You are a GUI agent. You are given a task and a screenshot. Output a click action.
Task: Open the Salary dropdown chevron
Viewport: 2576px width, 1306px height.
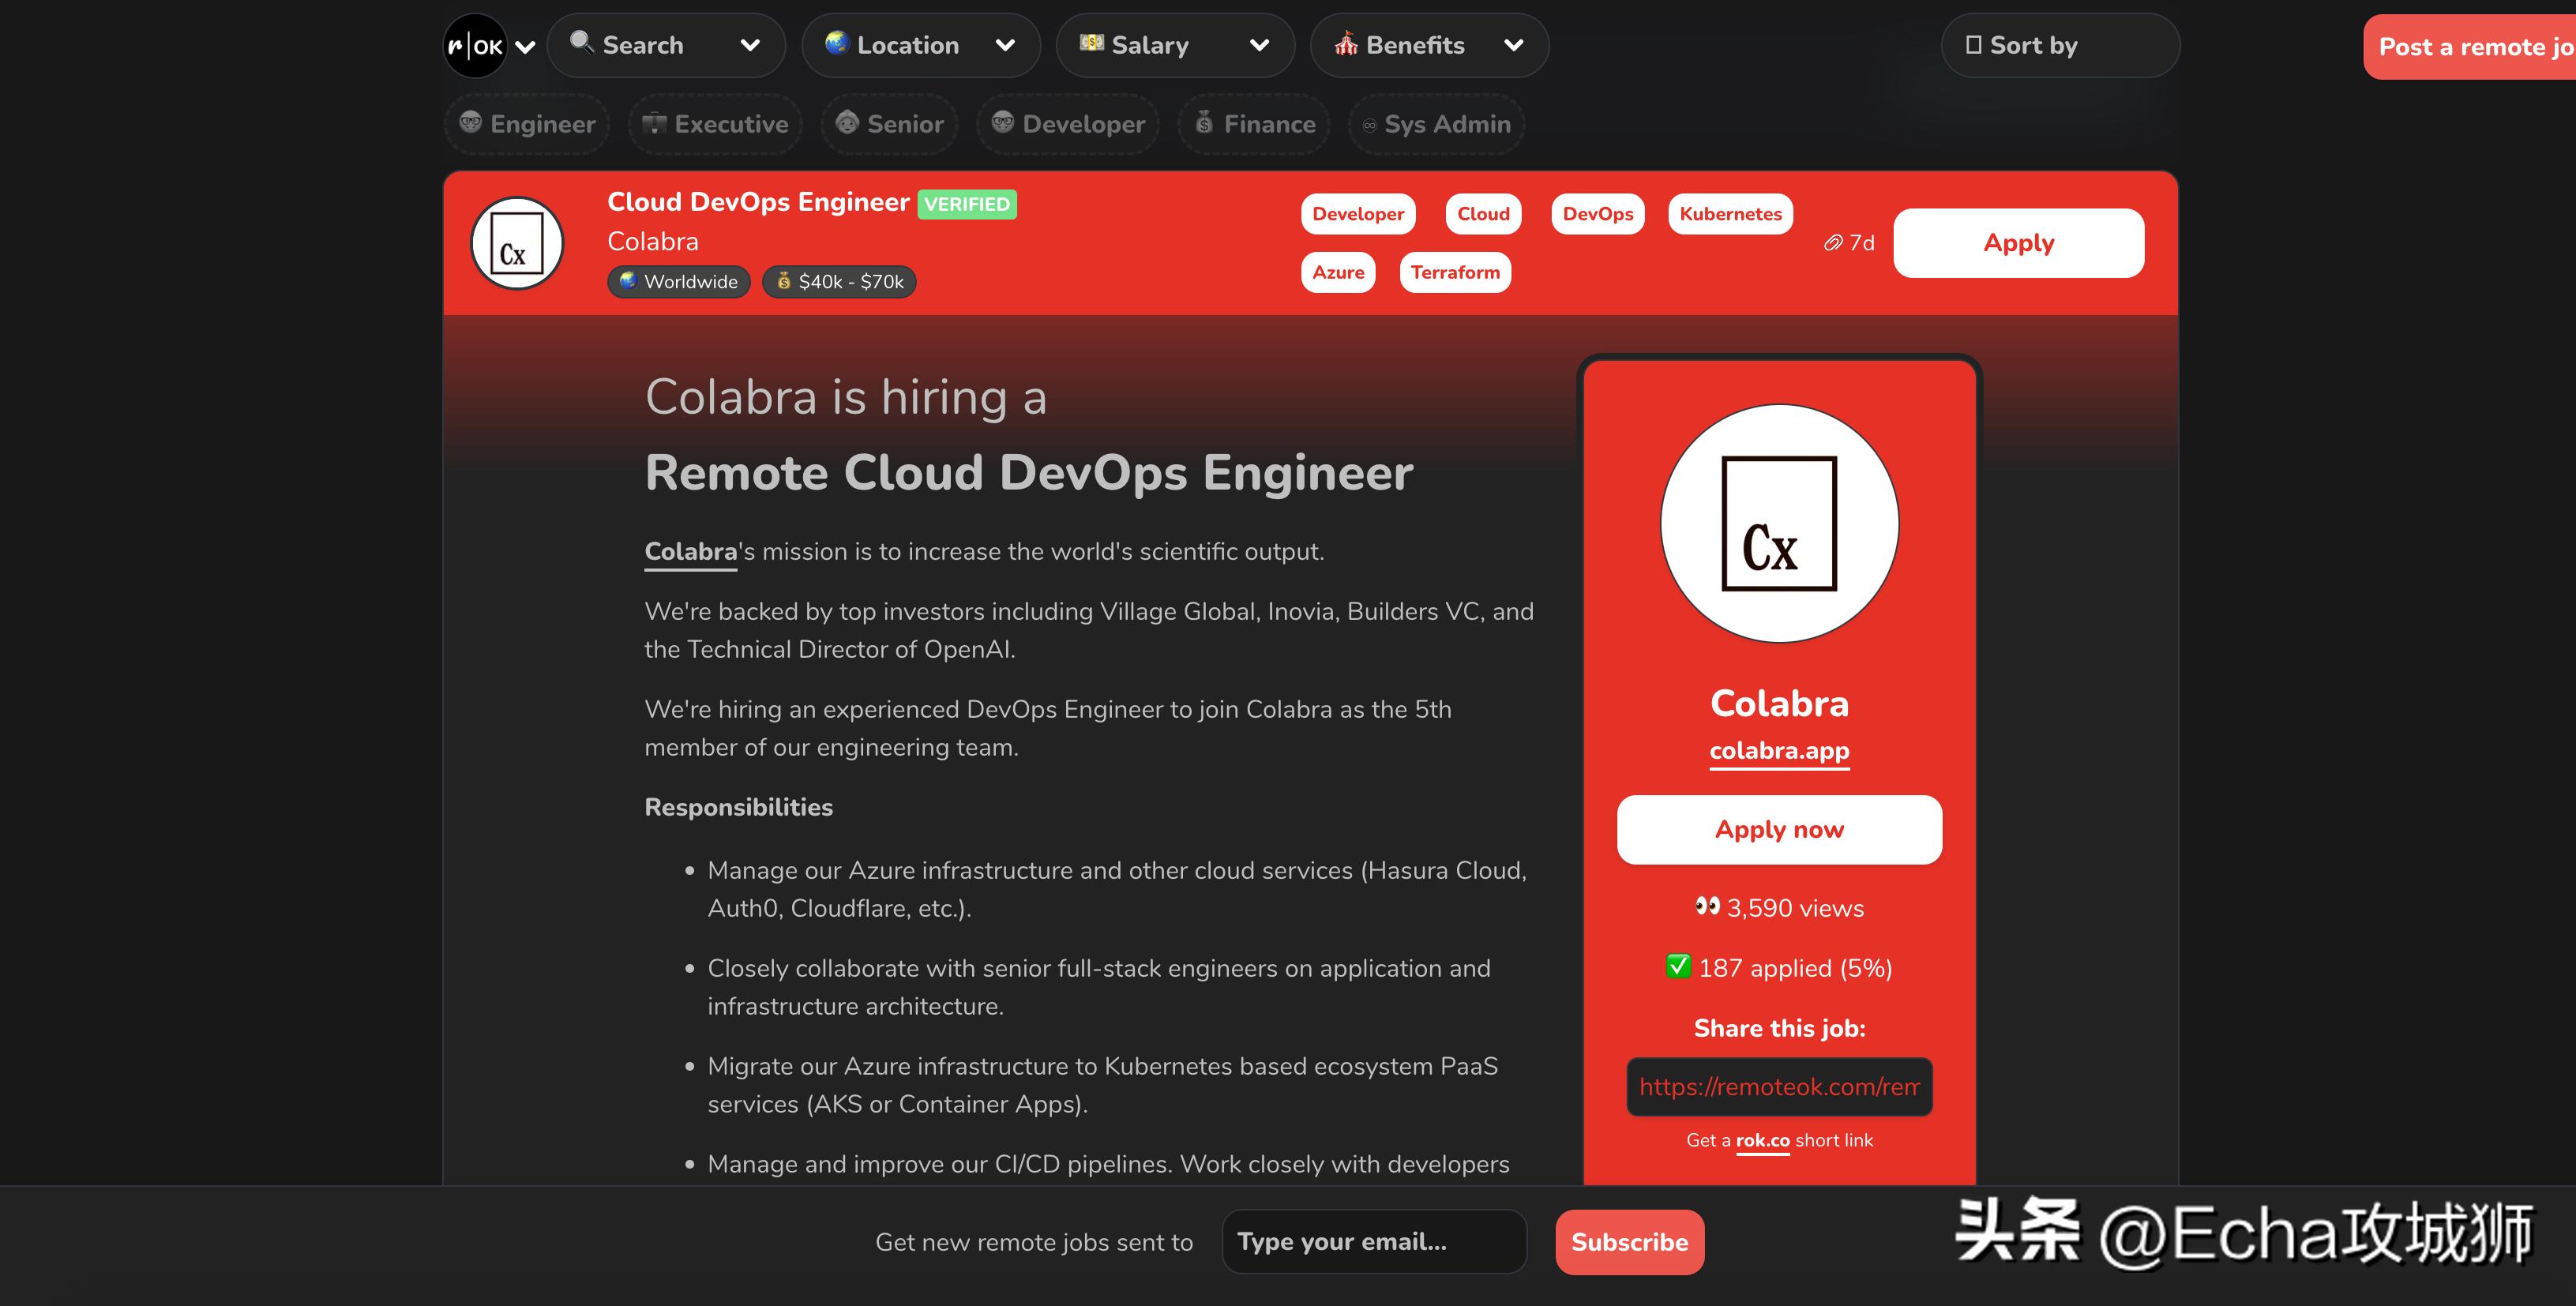(1260, 45)
